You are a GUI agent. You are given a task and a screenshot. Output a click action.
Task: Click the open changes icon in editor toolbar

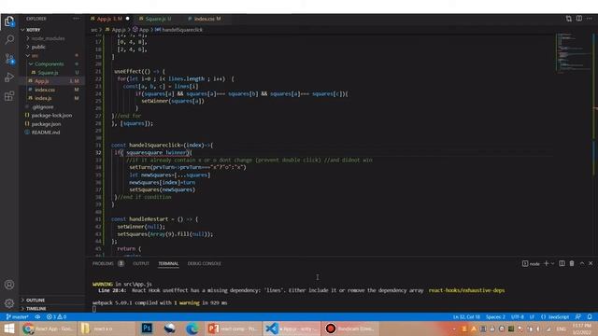[x=569, y=19]
